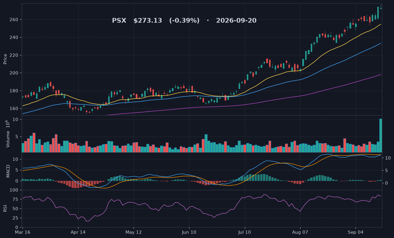
Task: Click the Volume 10 axis tick
Action: pos(16,120)
